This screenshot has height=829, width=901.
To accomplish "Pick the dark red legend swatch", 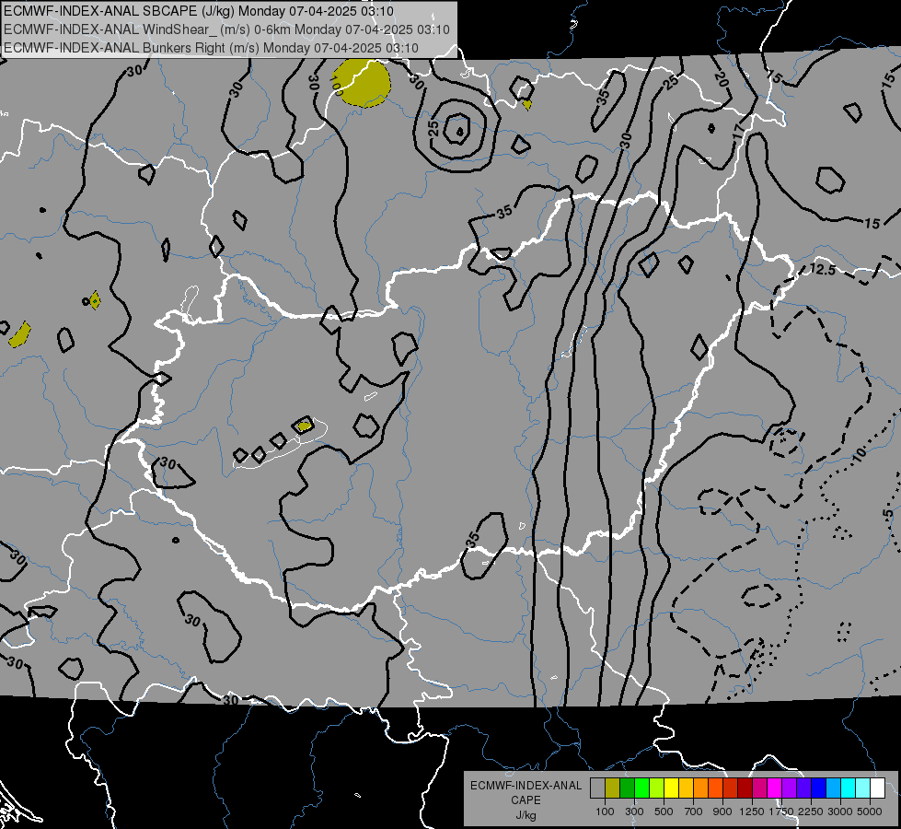I will click(745, 788).
